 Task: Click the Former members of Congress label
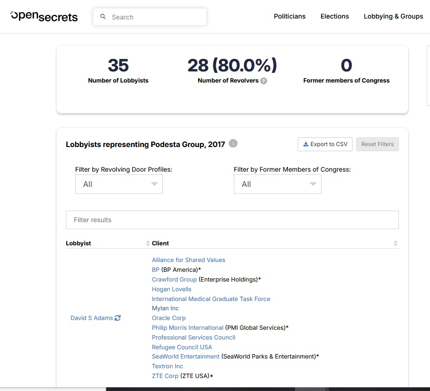pyautogui.click(x=347, y=81)
